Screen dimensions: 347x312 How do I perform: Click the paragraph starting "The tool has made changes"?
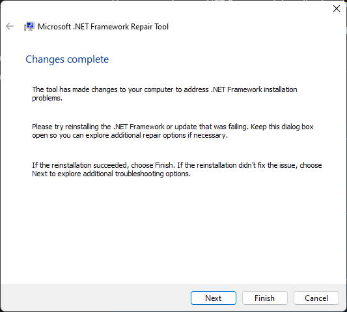[165, 93]
